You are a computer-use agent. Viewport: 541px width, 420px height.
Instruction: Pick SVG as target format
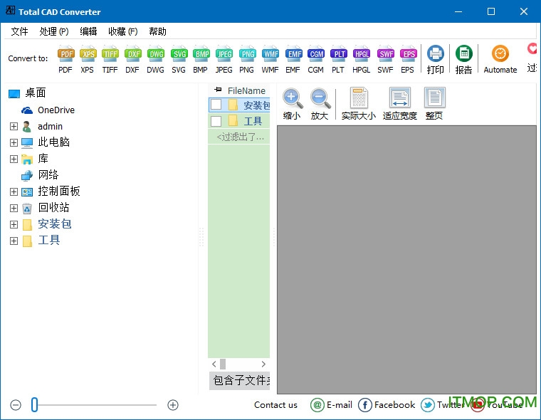pos(179,59)
